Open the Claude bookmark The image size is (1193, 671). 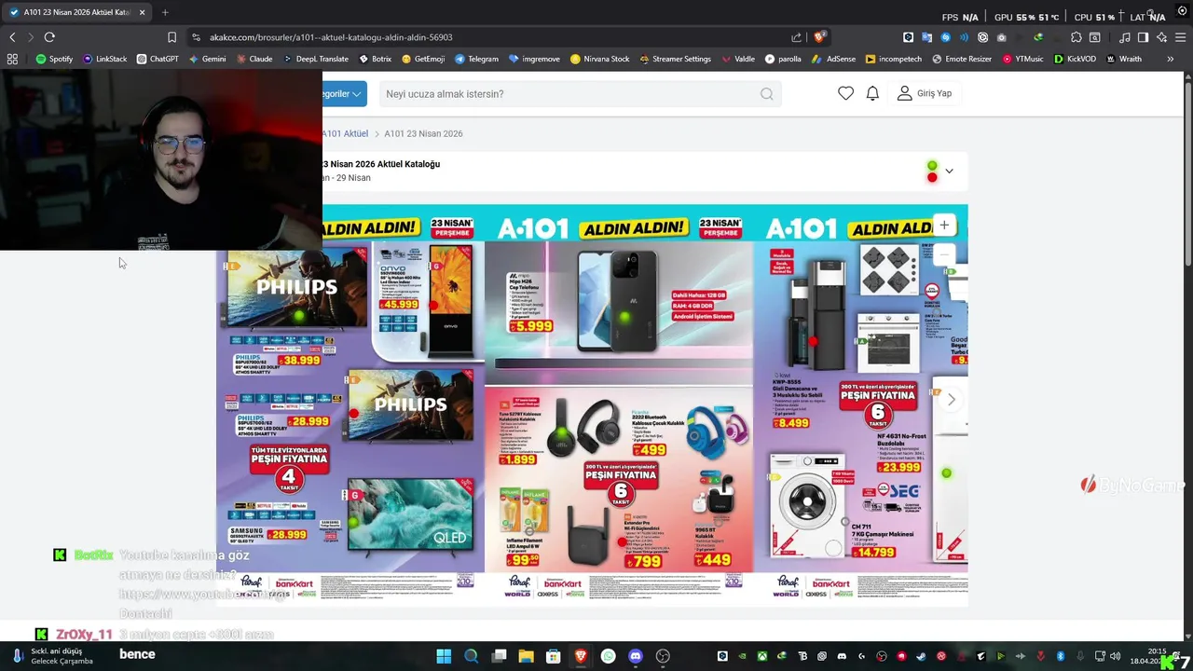point(254,59)
